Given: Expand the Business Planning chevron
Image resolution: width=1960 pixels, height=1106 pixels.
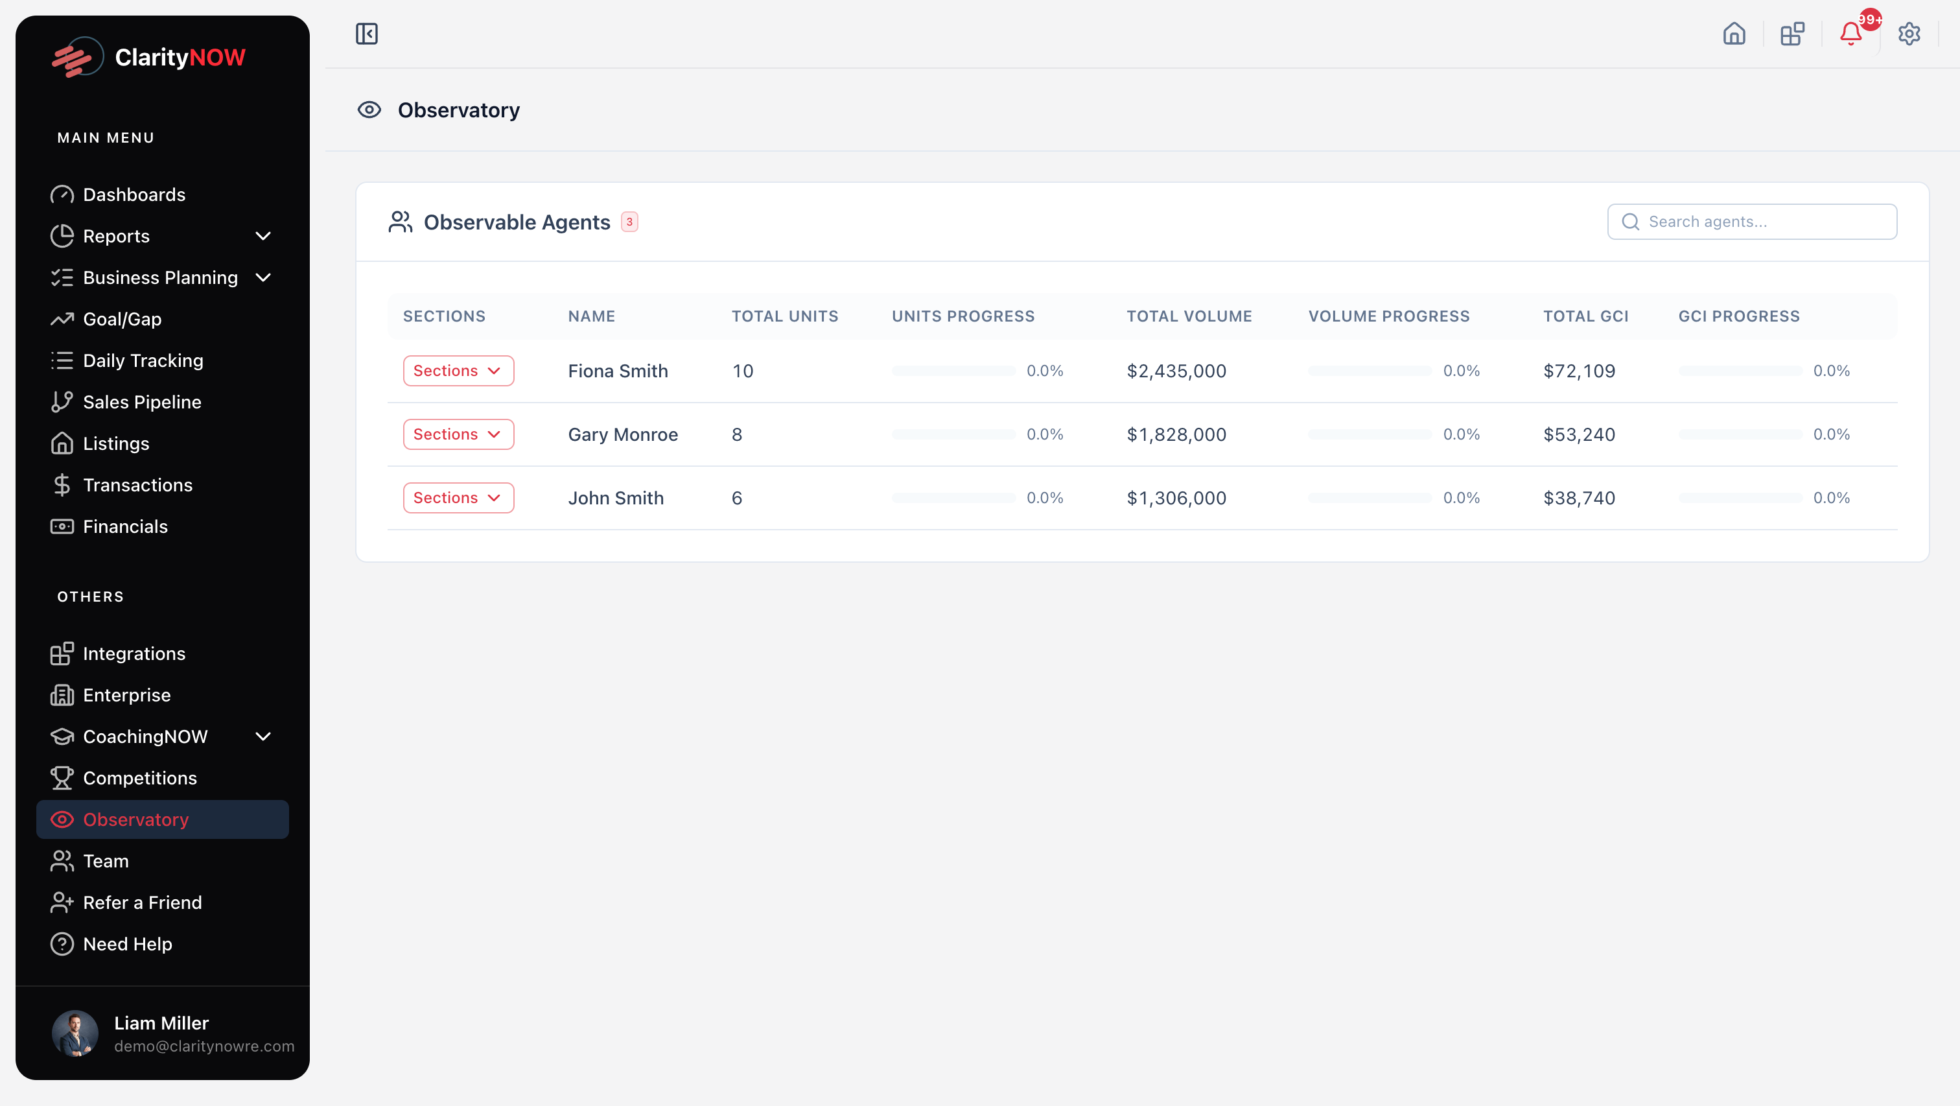Looking at the screenshot, I should 263,278.
